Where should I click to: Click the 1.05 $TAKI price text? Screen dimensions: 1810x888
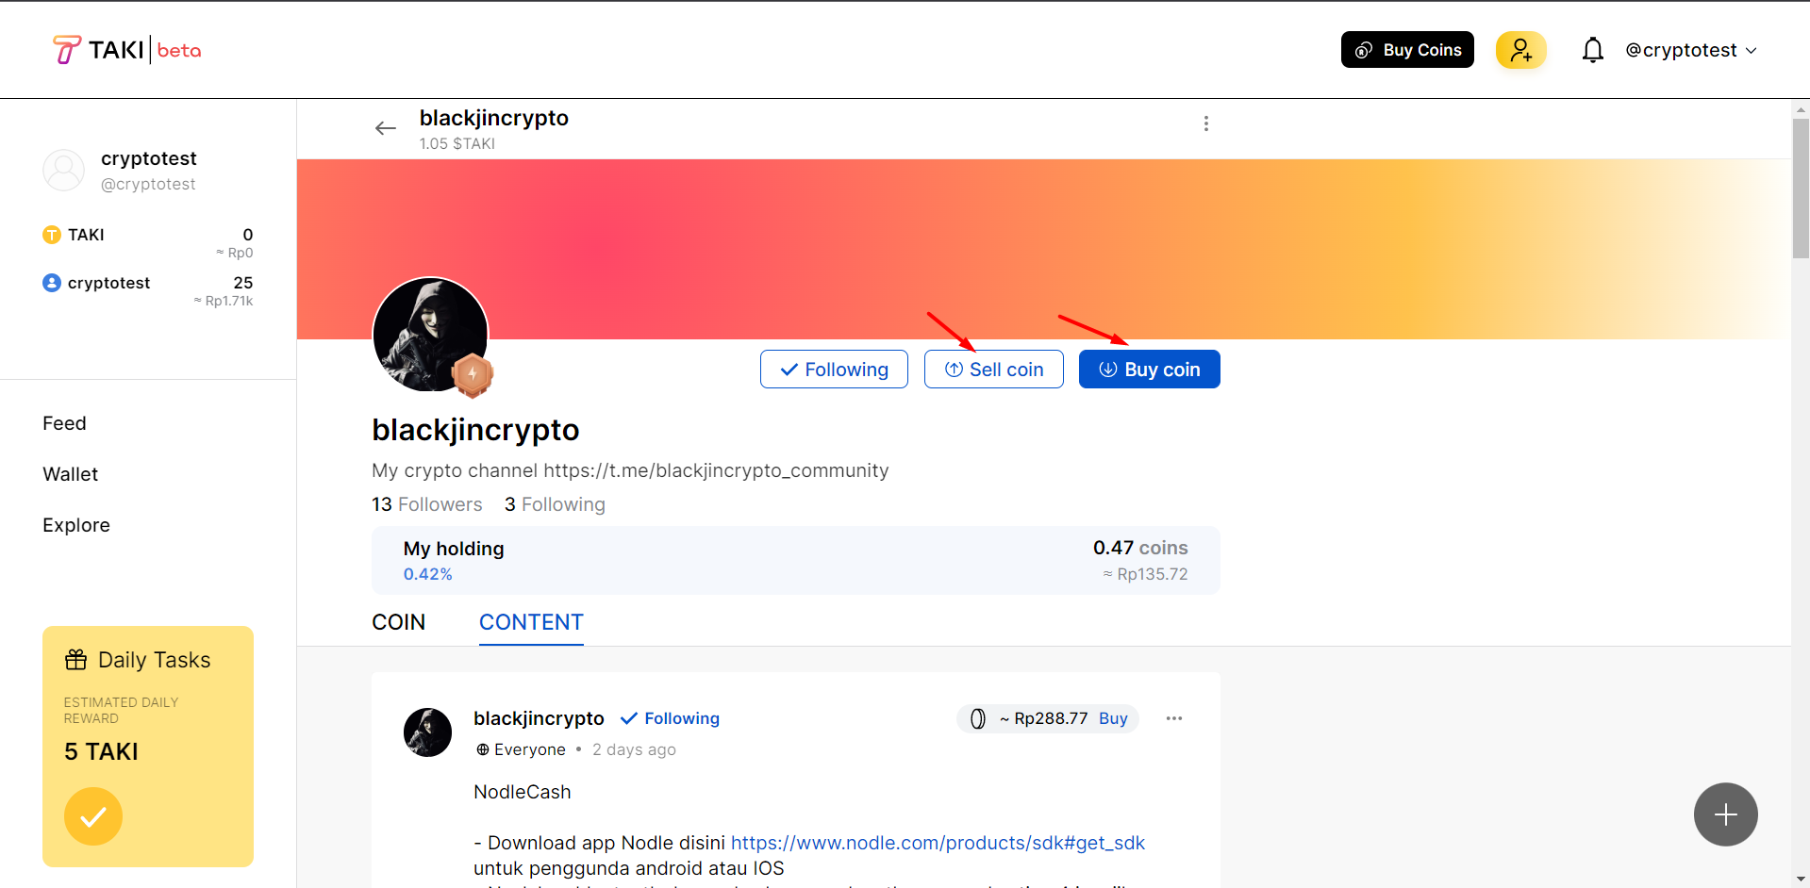click(x=457, y=143)
